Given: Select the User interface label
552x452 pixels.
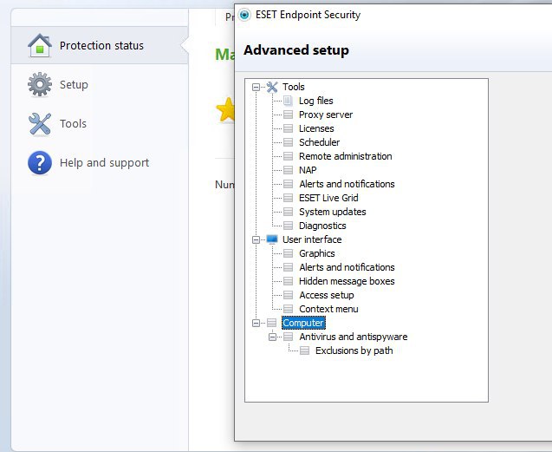Looking at the screenshot, I should pyautogui.click(x=312, y=239).
